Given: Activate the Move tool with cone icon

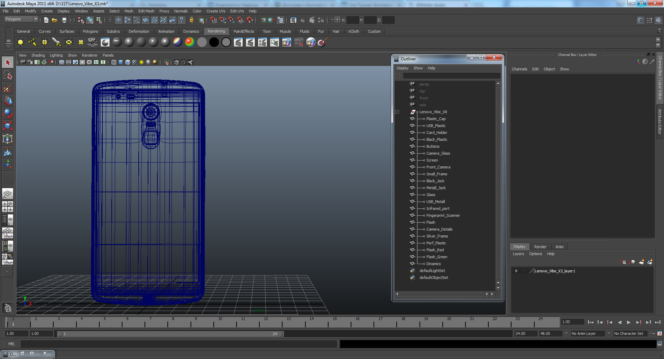Looking at the screenshot, I should tap(8, 101).
